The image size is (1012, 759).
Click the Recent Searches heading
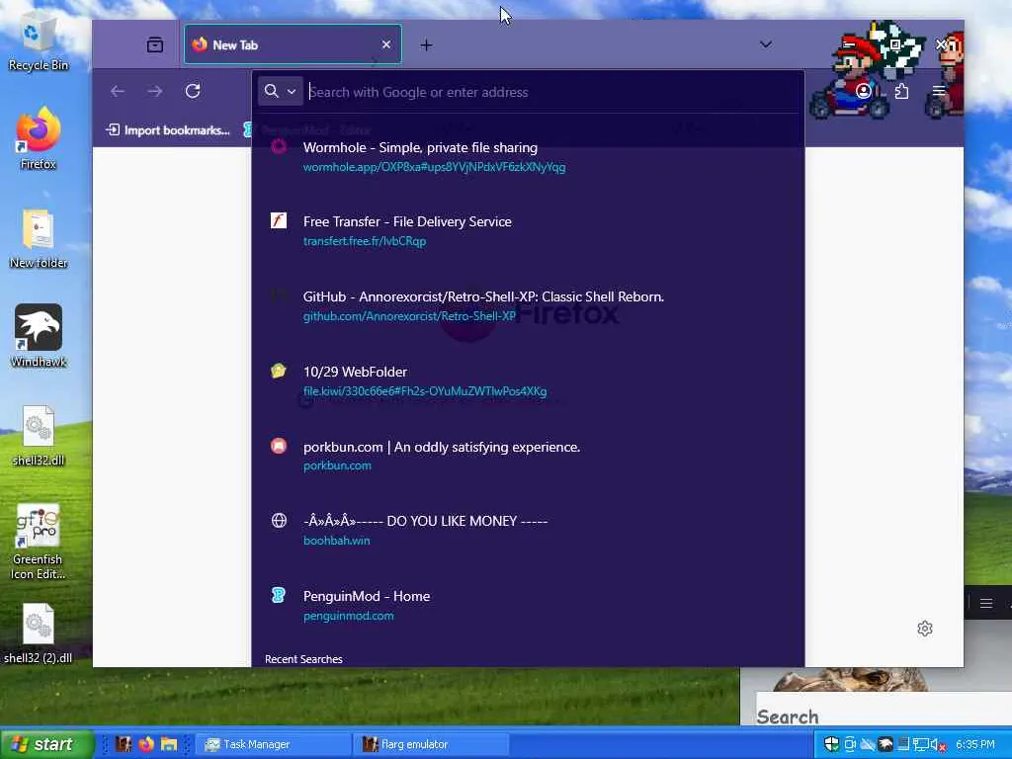pyautogui.click(x=303, y=659)
